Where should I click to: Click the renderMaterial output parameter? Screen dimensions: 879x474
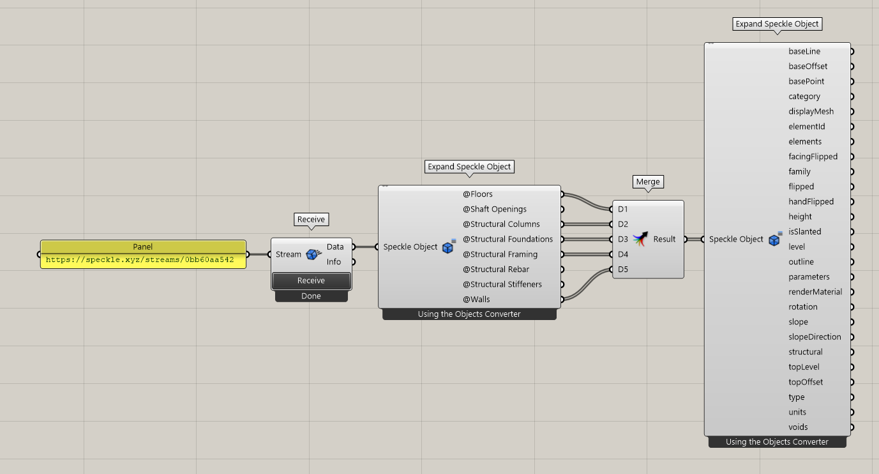[x=815, y=292]
